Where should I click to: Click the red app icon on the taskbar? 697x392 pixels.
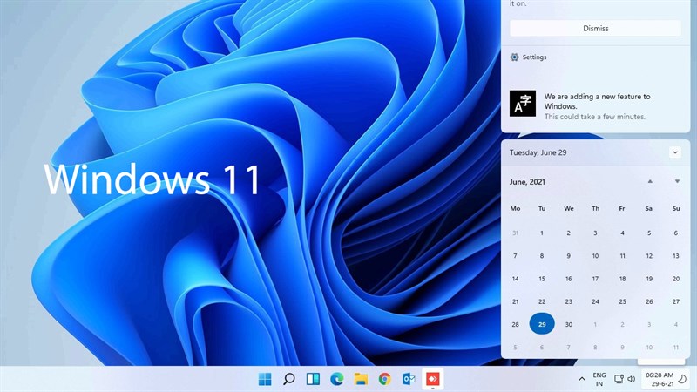[x=432, y=379]
